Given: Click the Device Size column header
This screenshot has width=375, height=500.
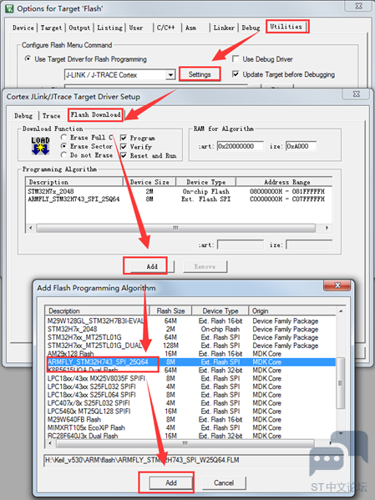Looking at the screenshot, I should pyautogui.click(x=149, y=182).
